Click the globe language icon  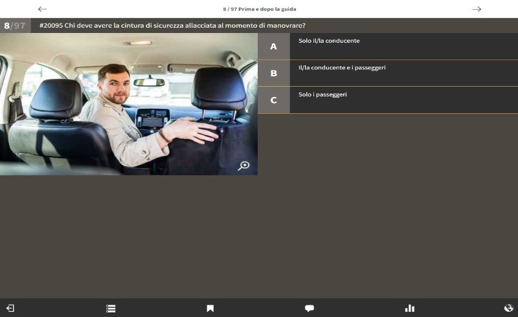click(x=508, y=309)
